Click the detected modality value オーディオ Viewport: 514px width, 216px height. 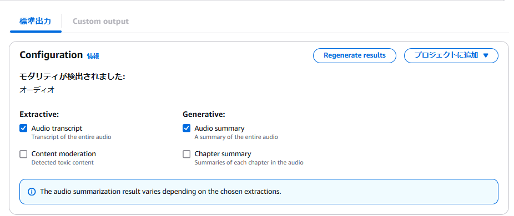click(x=37, y=90)
